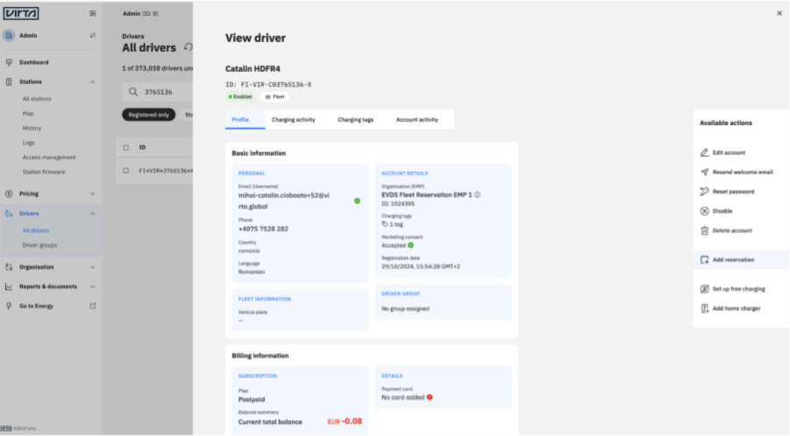Image resolution: width=790 pixels, height=436 pixels.
Task: Click the search field containing 3765136
Action: 158,92
